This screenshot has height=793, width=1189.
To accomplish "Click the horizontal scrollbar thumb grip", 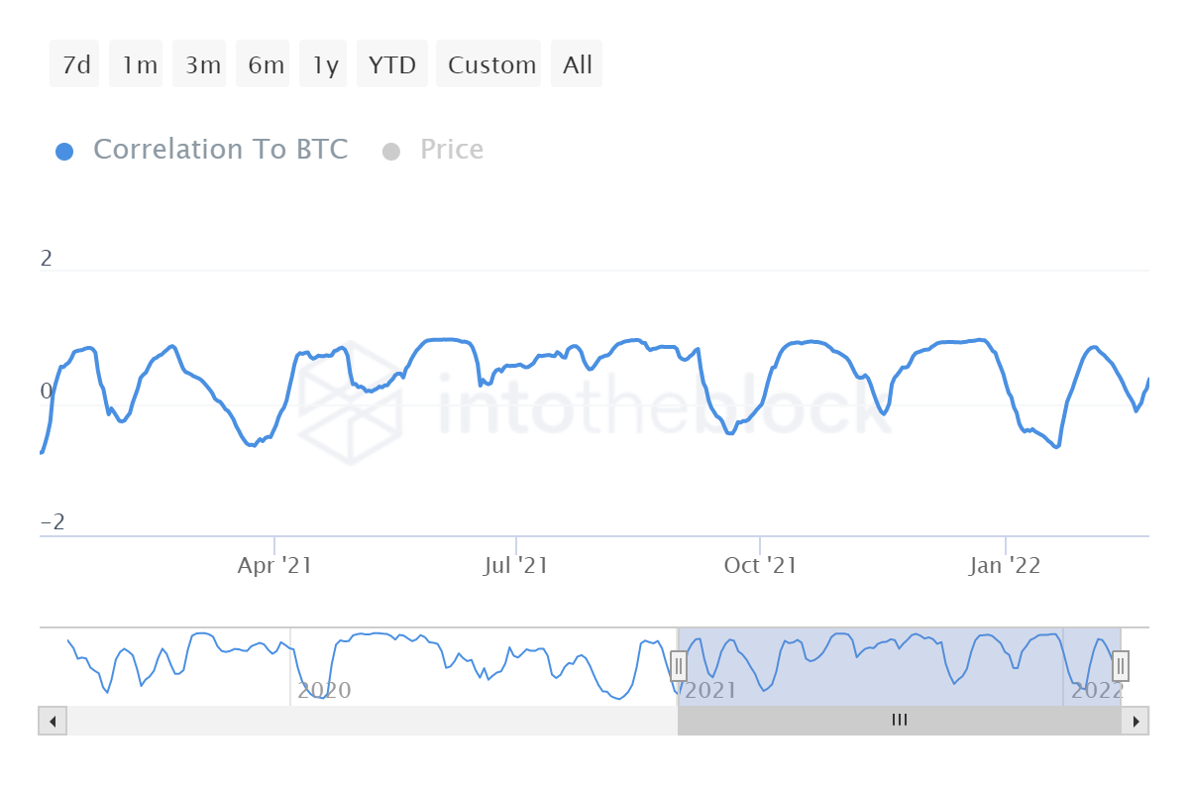I will (x=899, y=721).
